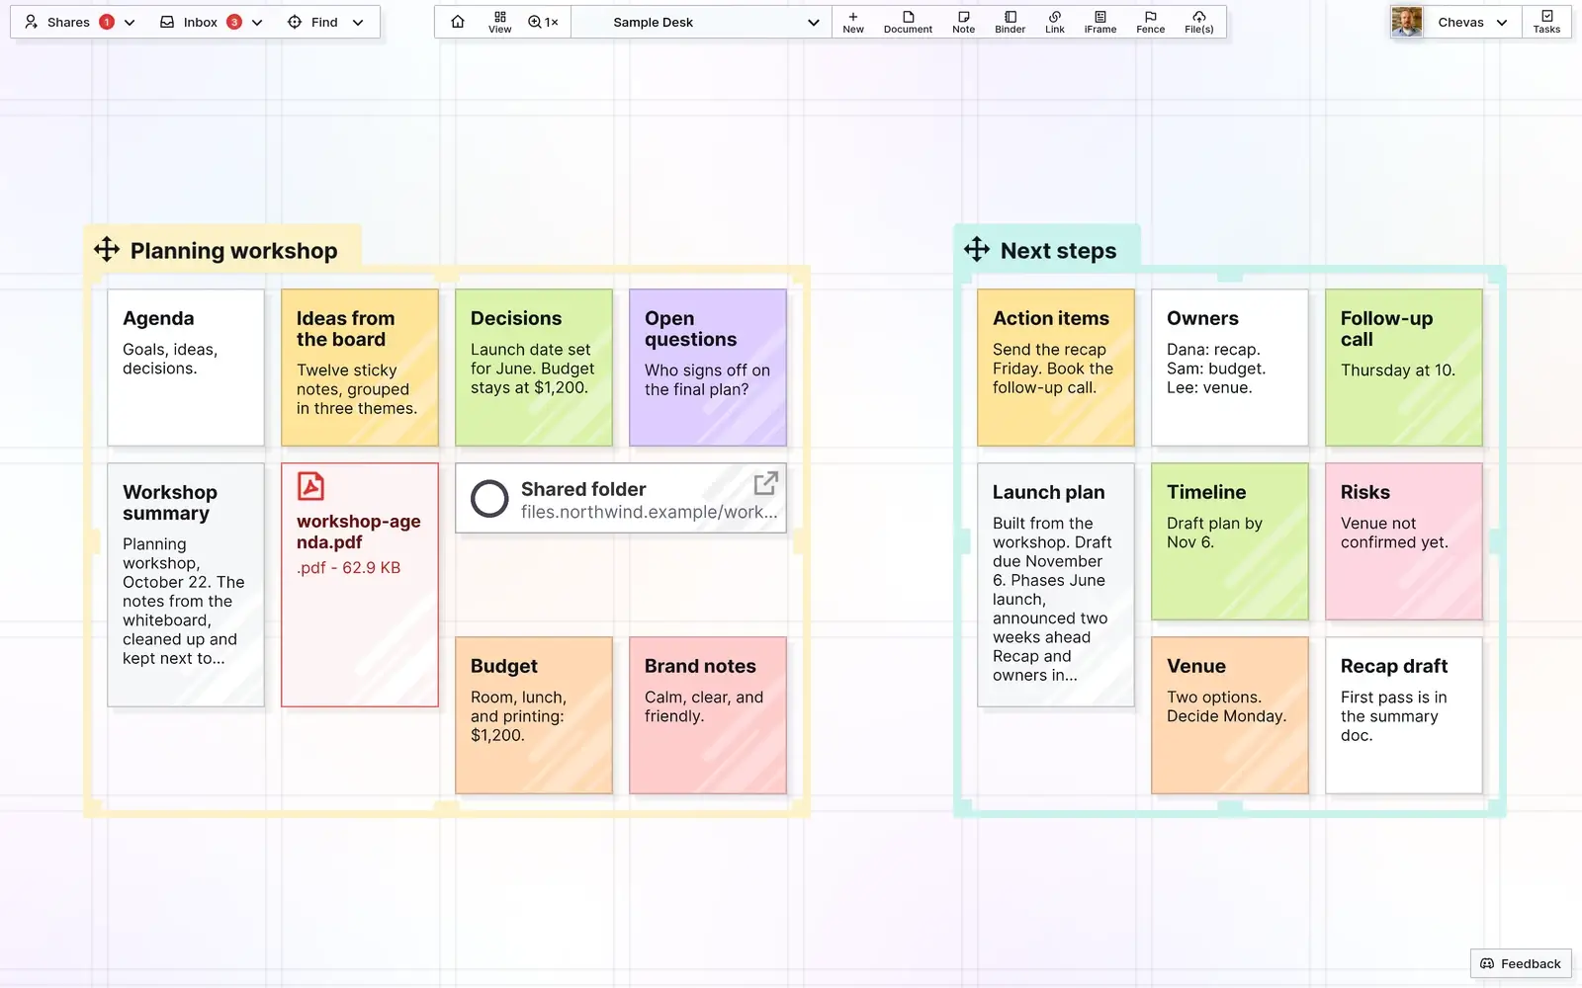Expand the Find dropdown chevron
Screen dimensions: 1582x988
[x=358, y=22]
